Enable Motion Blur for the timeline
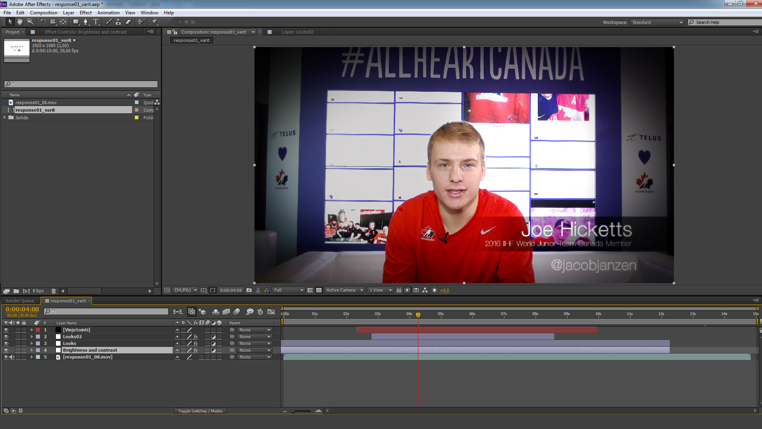The height and width of the screenshot is (429, 762). pos(237,312)
